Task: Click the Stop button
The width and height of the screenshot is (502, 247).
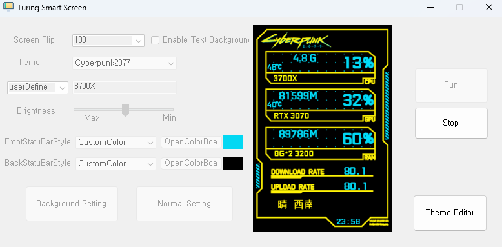Action: tap(451, 123)
